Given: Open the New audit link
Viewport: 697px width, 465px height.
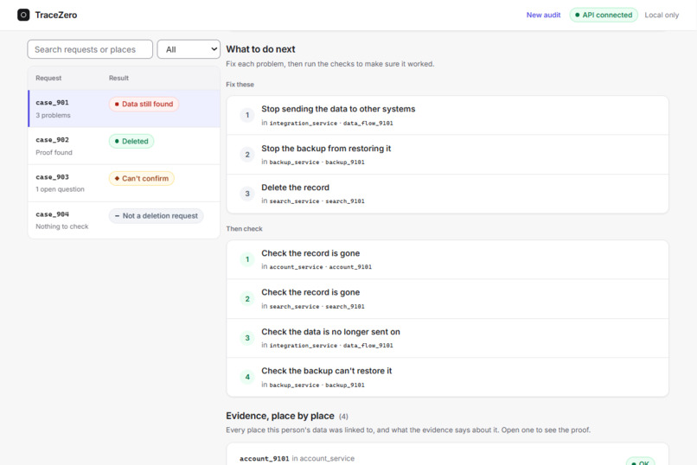Looking at the screenshot, I should tap(543, 15).
